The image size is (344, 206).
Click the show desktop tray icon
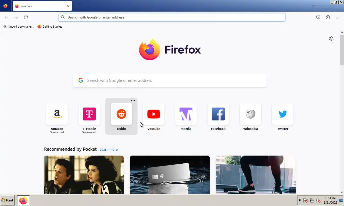click(x=341, y=200)
